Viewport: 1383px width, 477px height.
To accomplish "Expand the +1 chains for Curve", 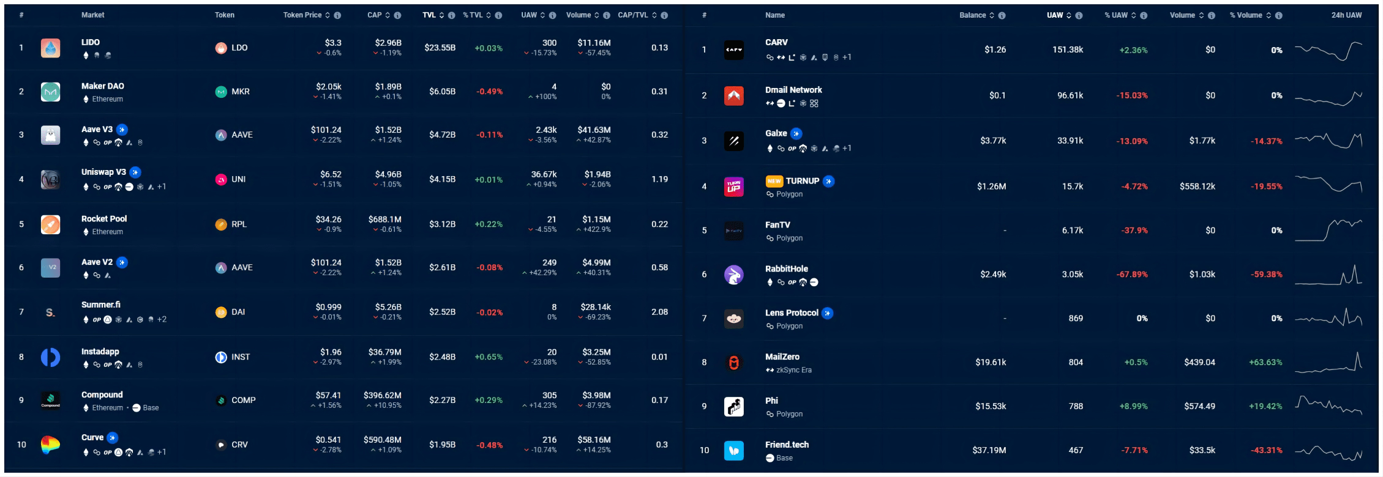I will (x=162, y=453).
